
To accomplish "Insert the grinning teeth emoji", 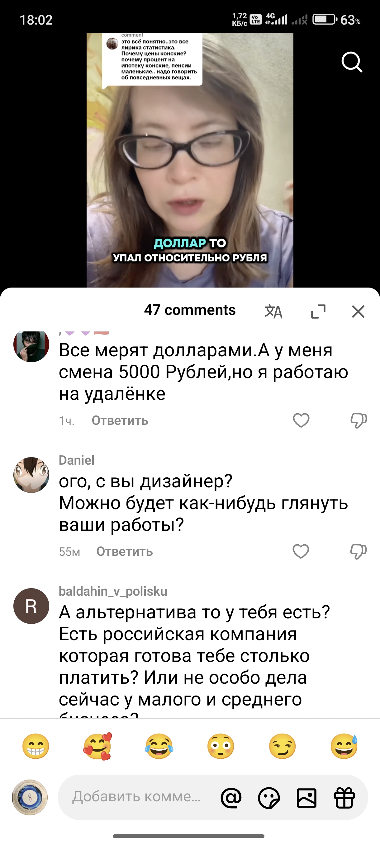I will click(36, 746).
